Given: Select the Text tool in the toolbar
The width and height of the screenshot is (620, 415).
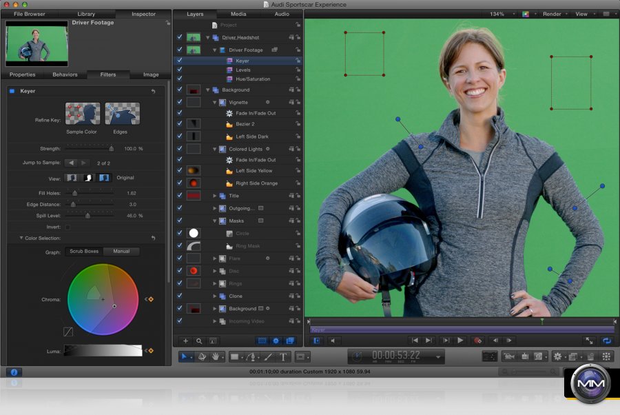Looking at the screenshot, I should tap(282, 357).
